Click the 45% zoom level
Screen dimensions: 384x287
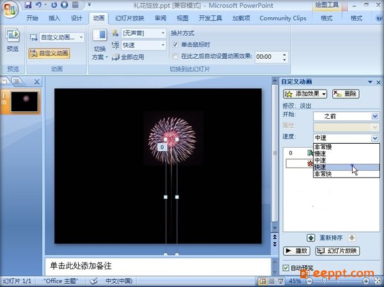point(295,281)
